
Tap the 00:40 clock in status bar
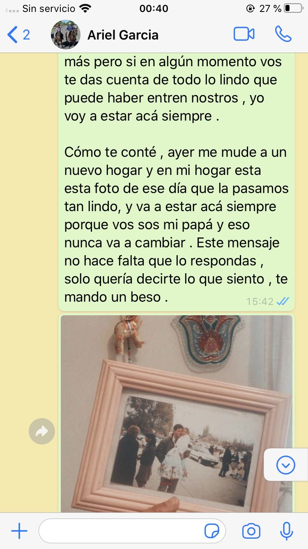[x=154, y=8]
